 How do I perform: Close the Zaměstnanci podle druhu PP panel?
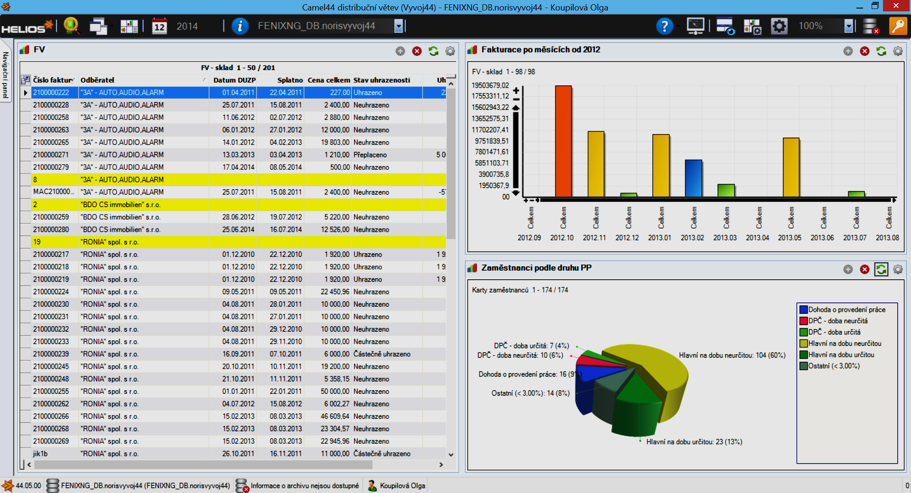[x=865, y=269]
